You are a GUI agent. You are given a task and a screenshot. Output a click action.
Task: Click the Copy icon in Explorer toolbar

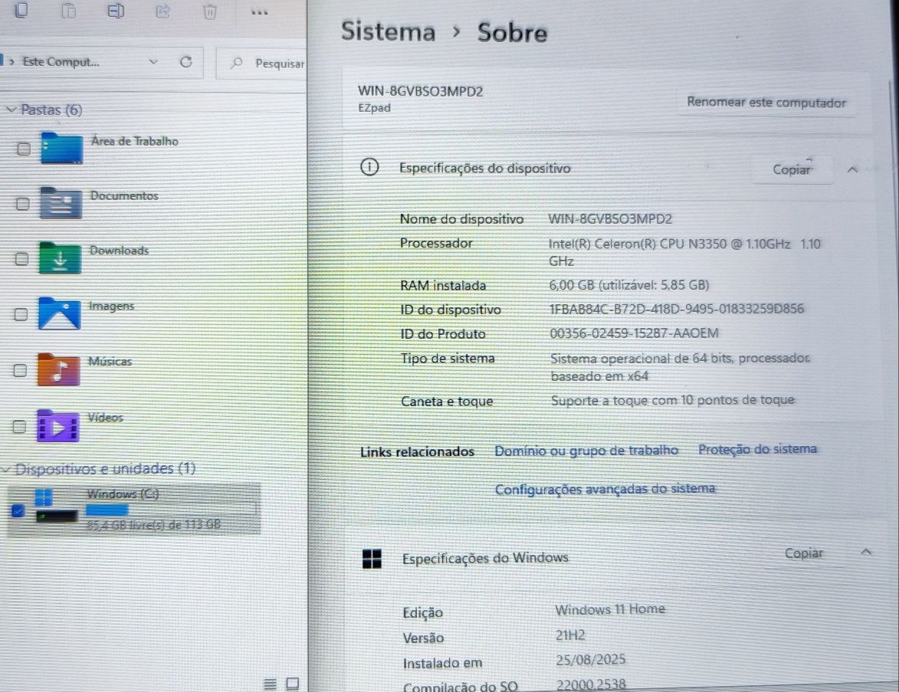21,10
